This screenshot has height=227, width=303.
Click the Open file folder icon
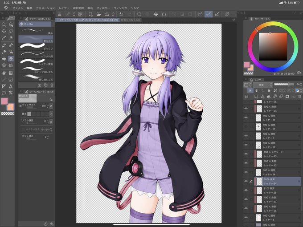click(98, 14)
